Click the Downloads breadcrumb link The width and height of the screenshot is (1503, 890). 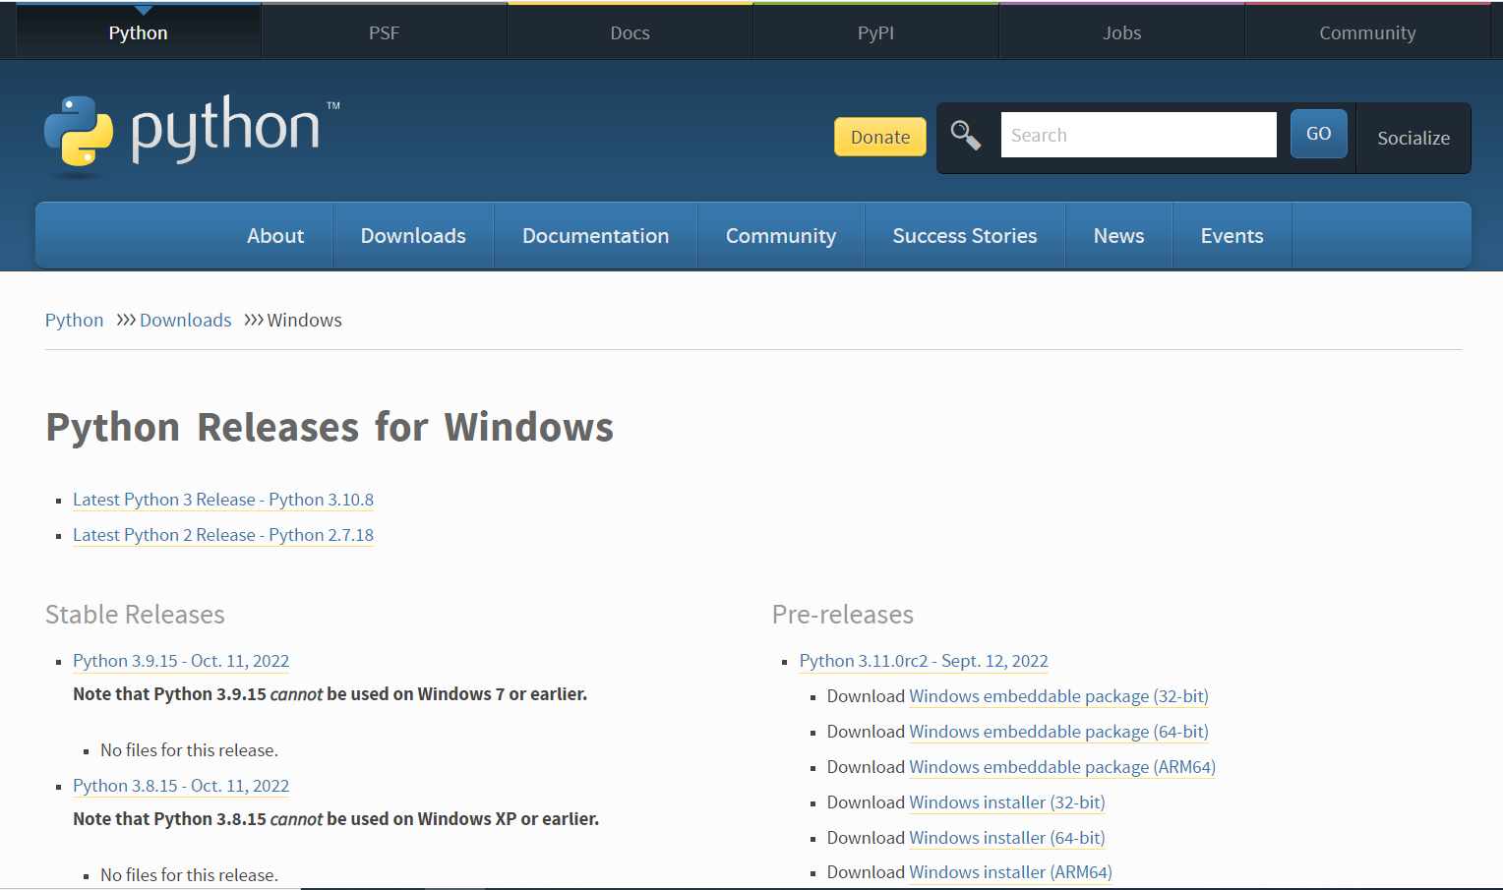[x=186, y=321]
